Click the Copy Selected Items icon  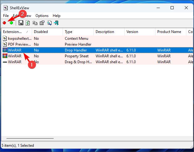pyautogui.click(x=35, y=23)
